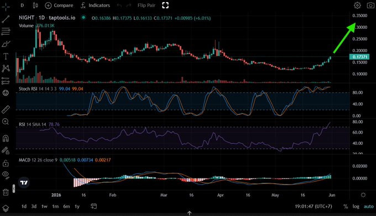Toggle stay in drawing mode

click(6, 150)
